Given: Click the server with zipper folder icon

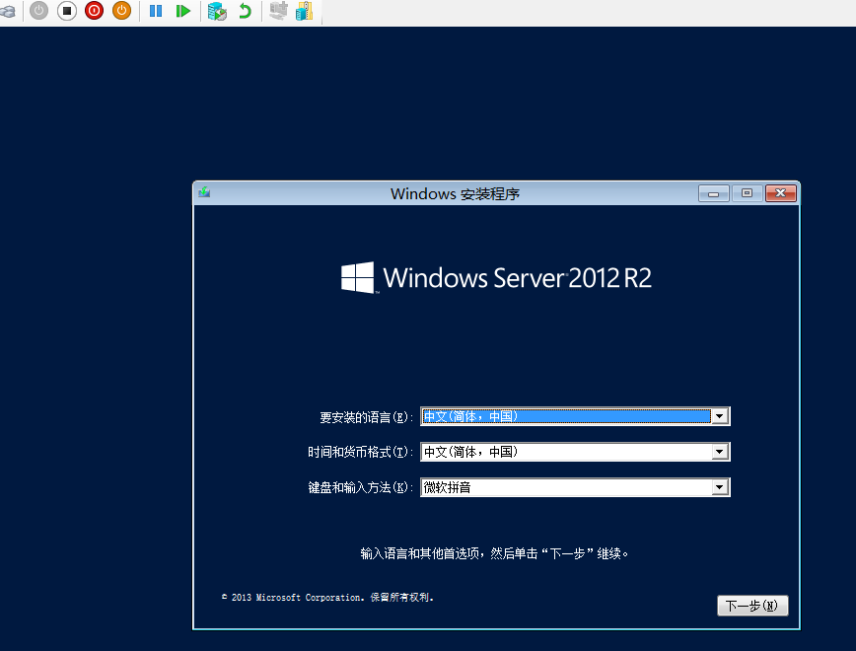Looking at the screenshot, I should click(x=305, y=11).
